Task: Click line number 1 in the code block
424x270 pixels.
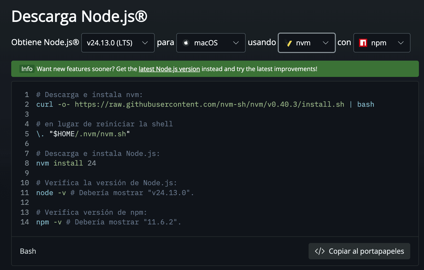Action: pos(27,95)
